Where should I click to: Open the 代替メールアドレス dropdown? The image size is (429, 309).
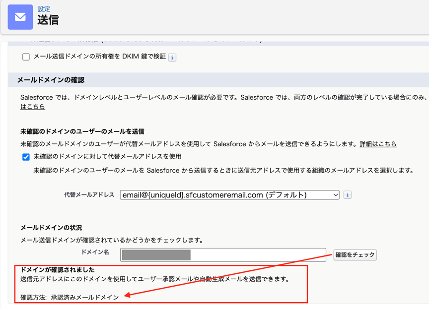[229, 195]
